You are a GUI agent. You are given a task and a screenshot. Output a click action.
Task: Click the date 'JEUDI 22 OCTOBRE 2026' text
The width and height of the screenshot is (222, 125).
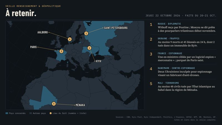pos(163,16)
